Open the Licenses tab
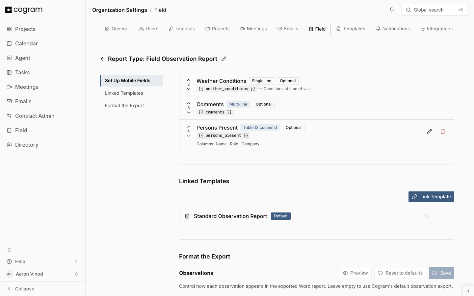 click(x=182, y=29)
